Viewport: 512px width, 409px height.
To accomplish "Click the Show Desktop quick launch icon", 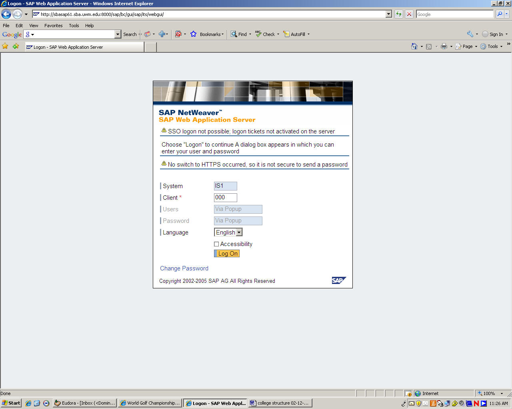I will (x=37, y=403).
